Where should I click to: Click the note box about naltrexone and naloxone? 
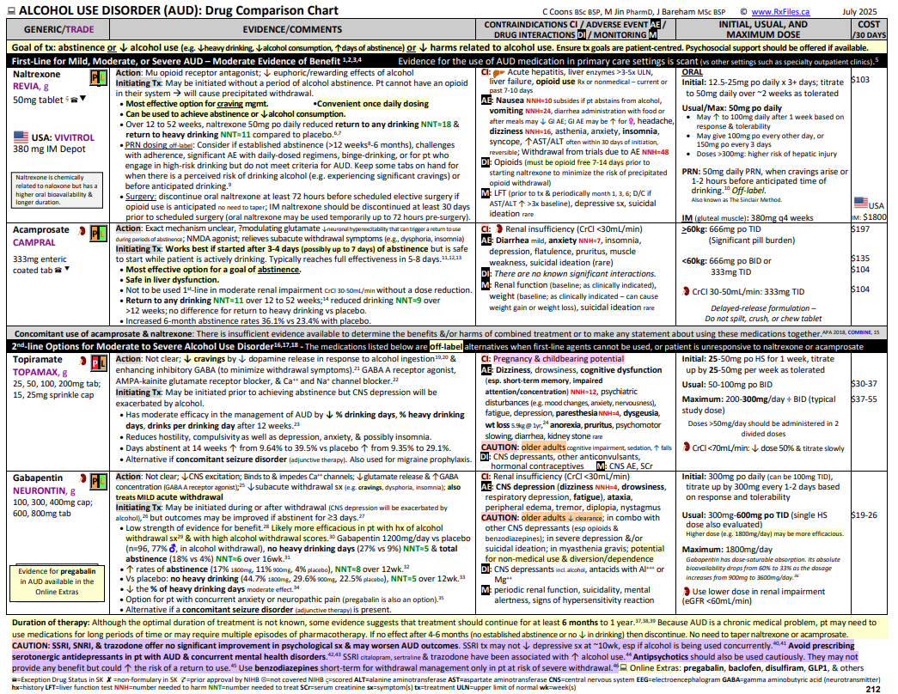pos(57,190)
